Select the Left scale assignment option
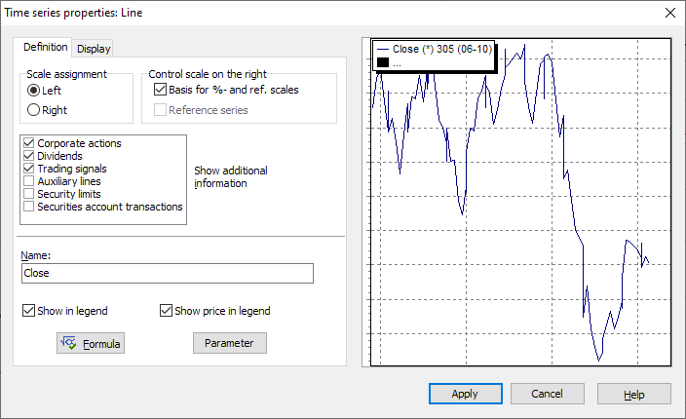The image size is (686, 419). 34,91
